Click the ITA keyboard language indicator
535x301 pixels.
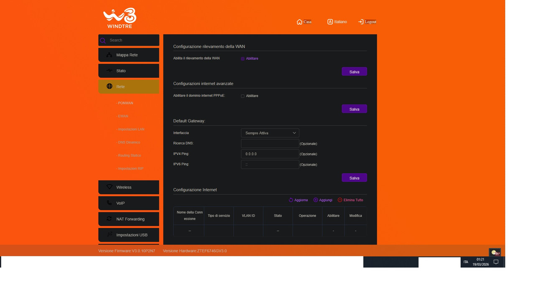click(x=466, y=262)
